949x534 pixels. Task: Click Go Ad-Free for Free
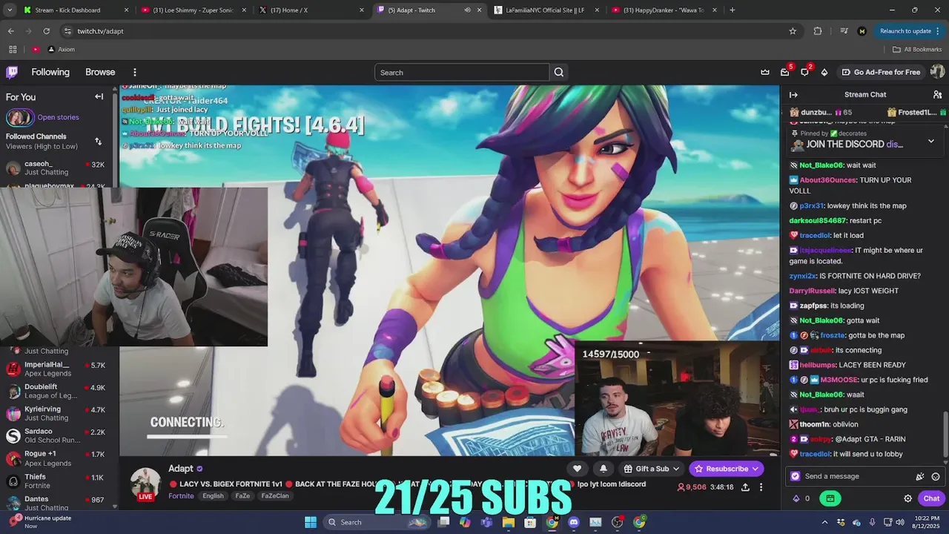click(x=881, y=72)
